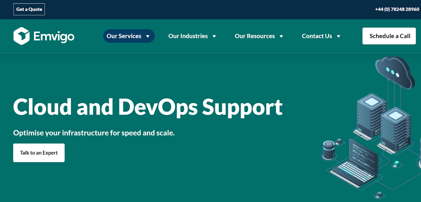Click the Optimise your infrastructure tagline
The image size is (421, 202).
tap(94, 133)
